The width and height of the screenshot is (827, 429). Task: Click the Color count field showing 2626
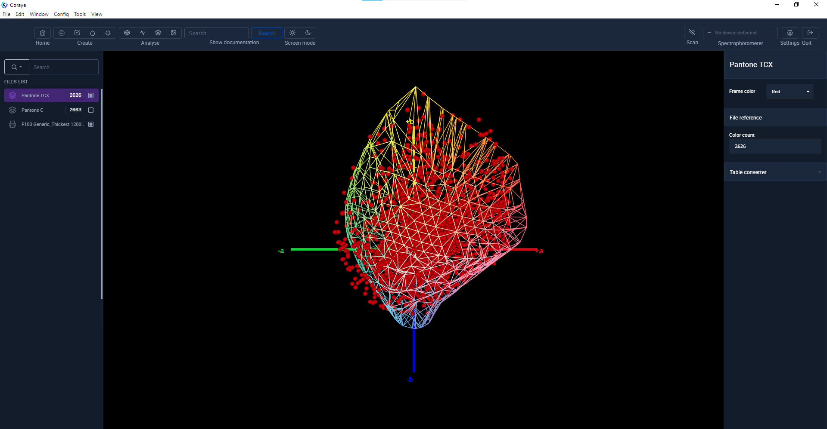click(775, 146)
